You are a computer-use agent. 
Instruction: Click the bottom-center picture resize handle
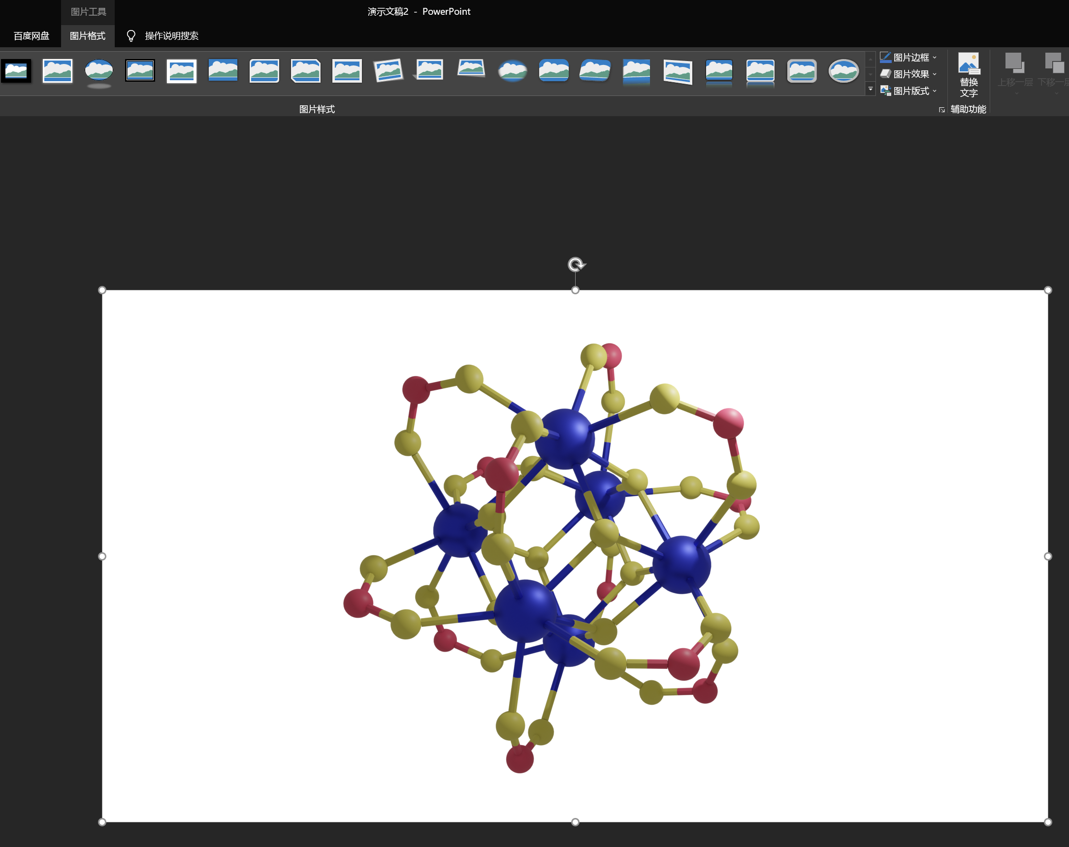tap(575, 822)
